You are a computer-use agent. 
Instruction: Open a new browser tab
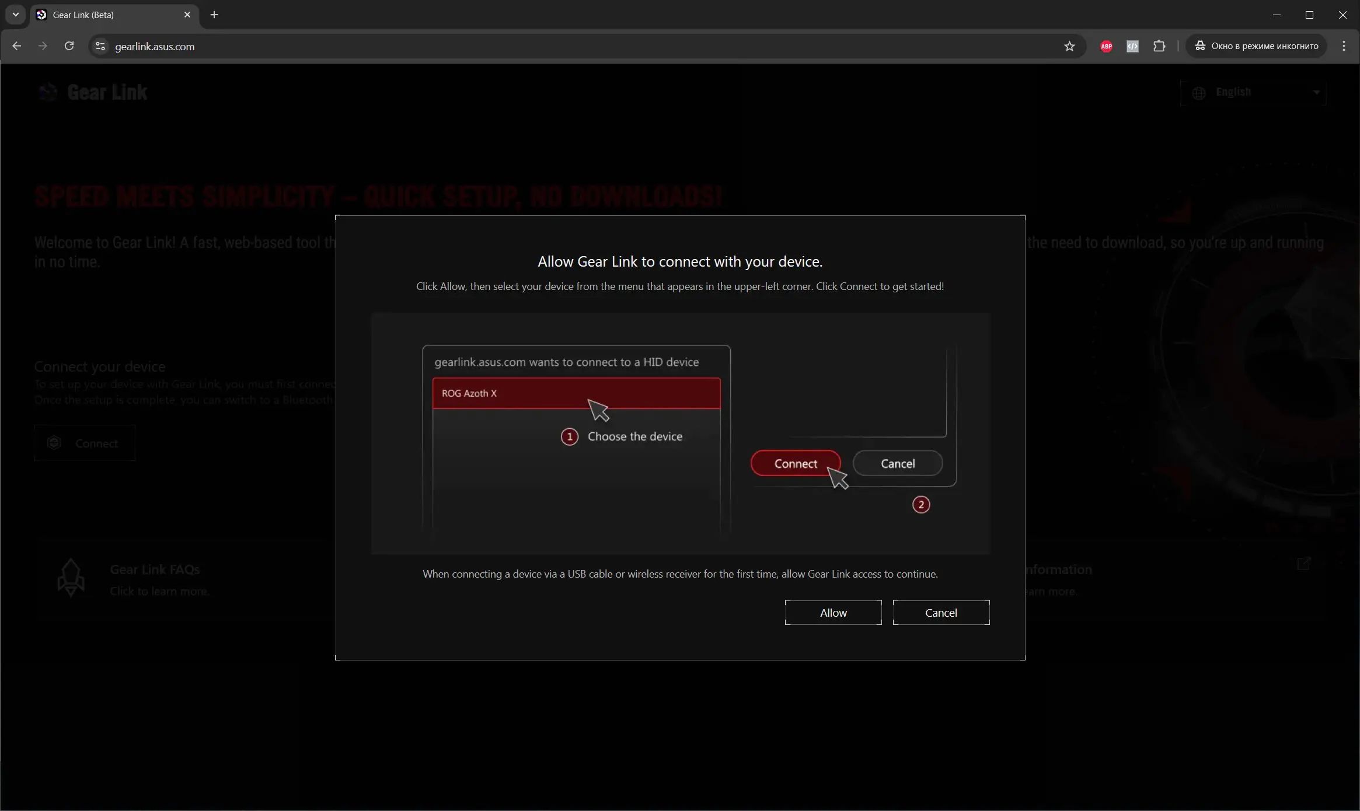(x=214, y=15)
